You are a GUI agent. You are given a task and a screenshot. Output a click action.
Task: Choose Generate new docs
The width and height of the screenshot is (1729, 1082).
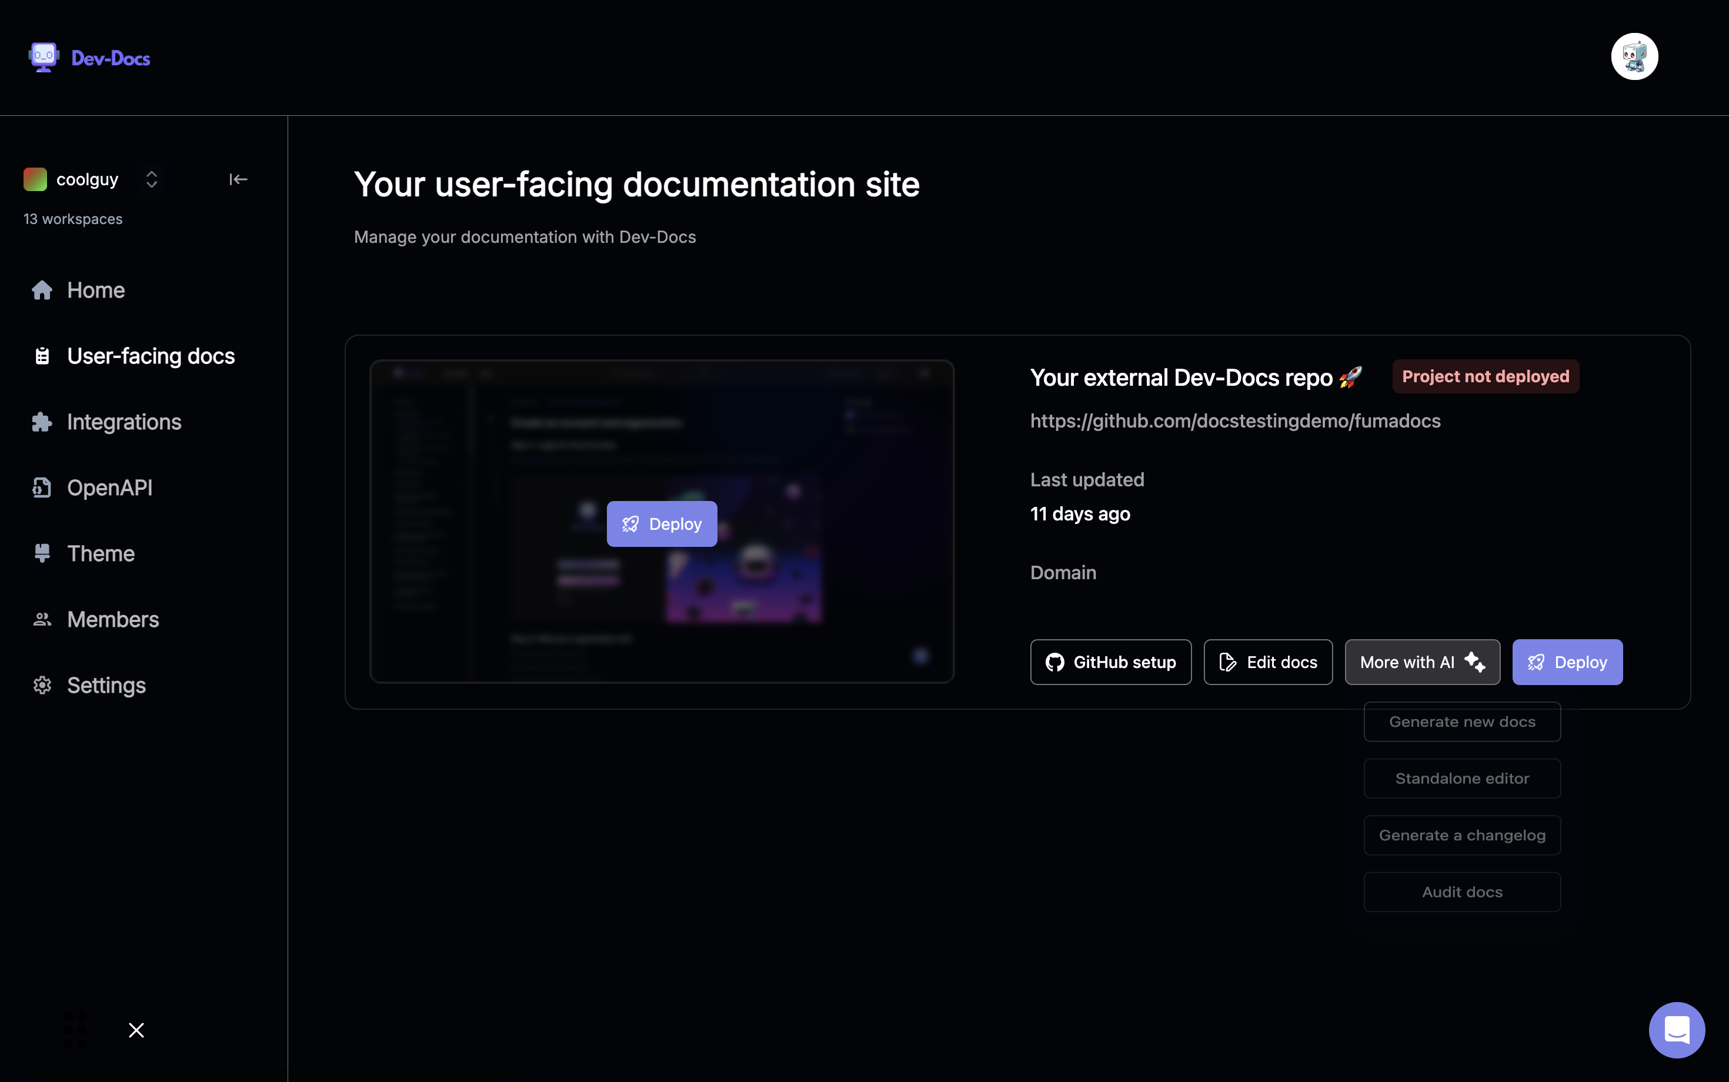tap(1461, 722)
